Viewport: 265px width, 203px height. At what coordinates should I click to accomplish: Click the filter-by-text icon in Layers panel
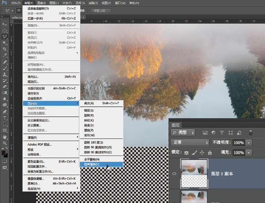[x=222, y=132]
